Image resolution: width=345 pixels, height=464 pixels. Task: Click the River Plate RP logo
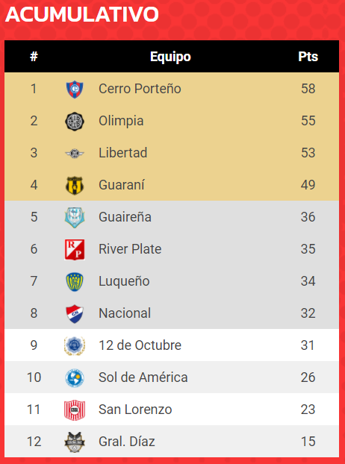click(x=75, y=249)
